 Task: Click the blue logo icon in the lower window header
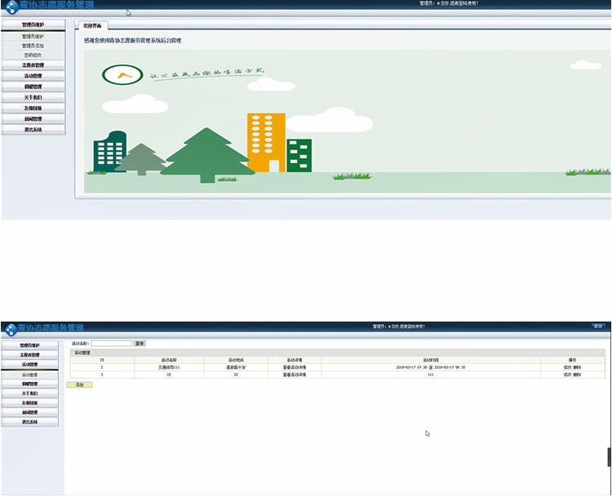[x=11, y=330]
